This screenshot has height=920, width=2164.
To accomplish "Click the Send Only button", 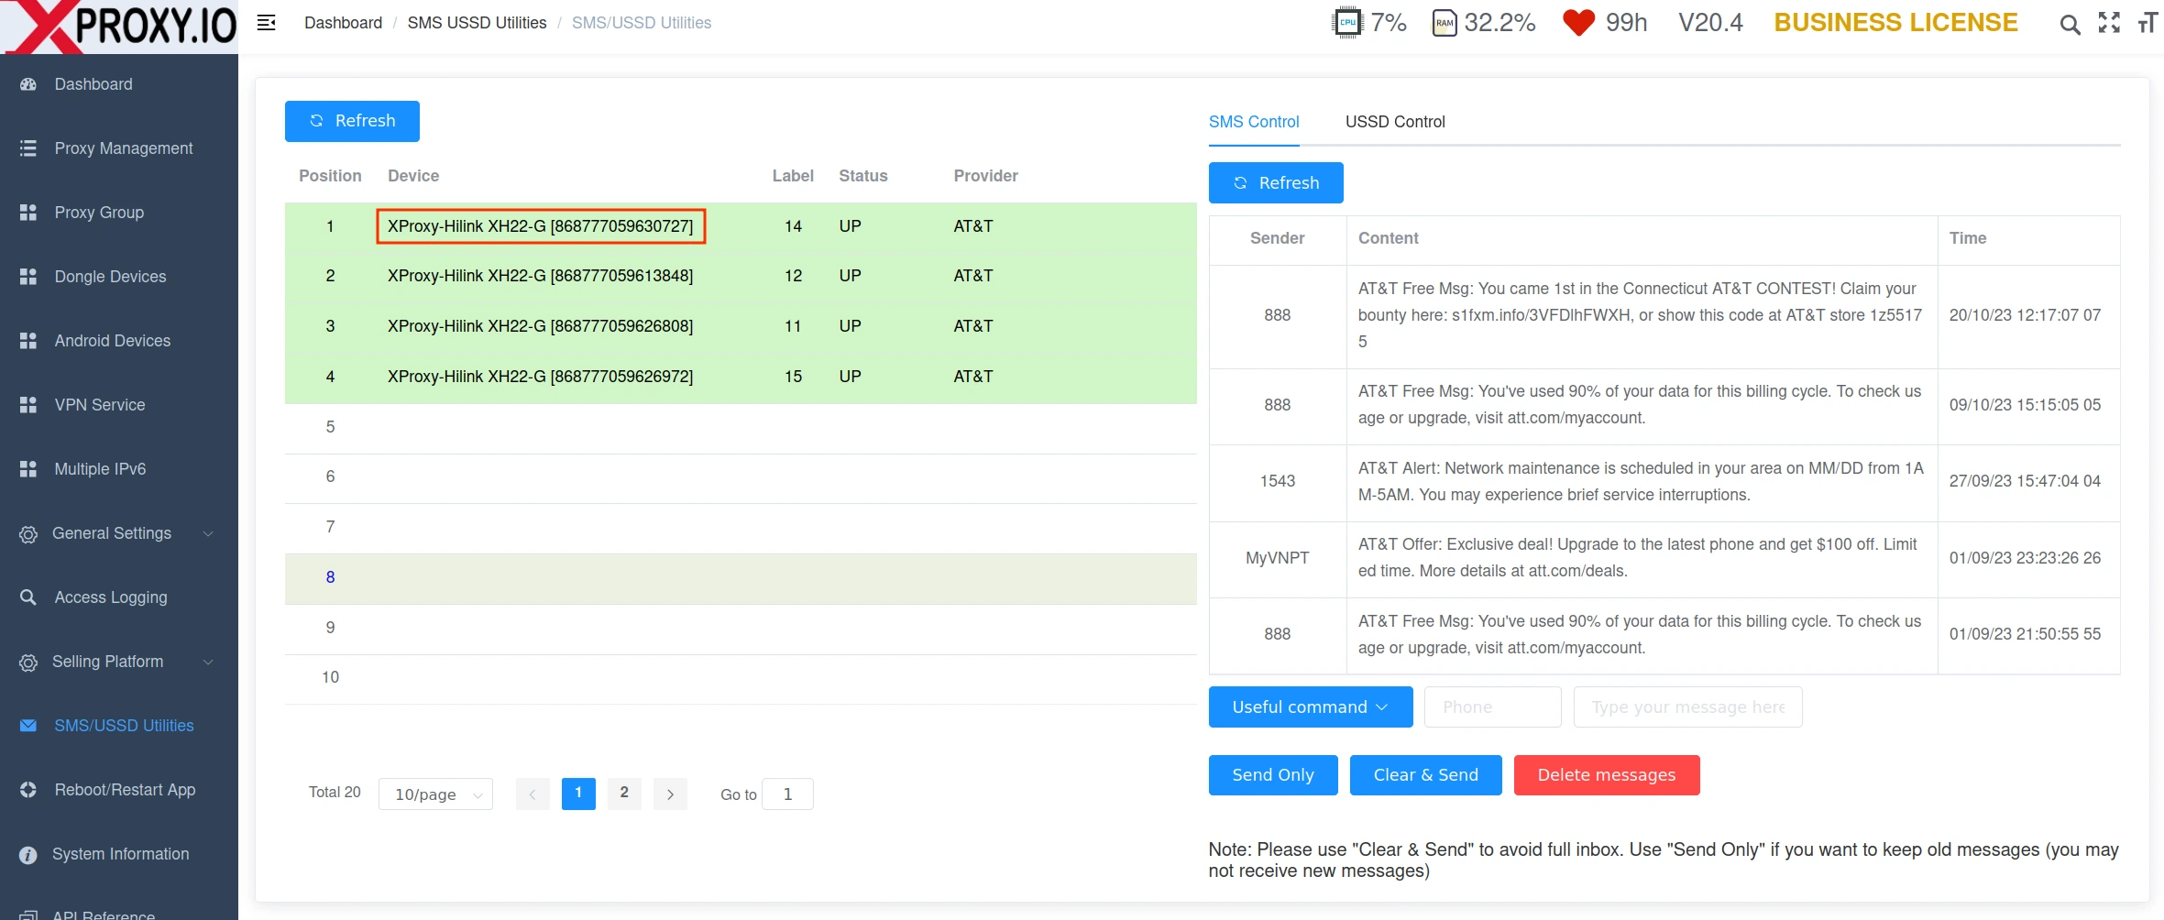I will pos(1273,775).
